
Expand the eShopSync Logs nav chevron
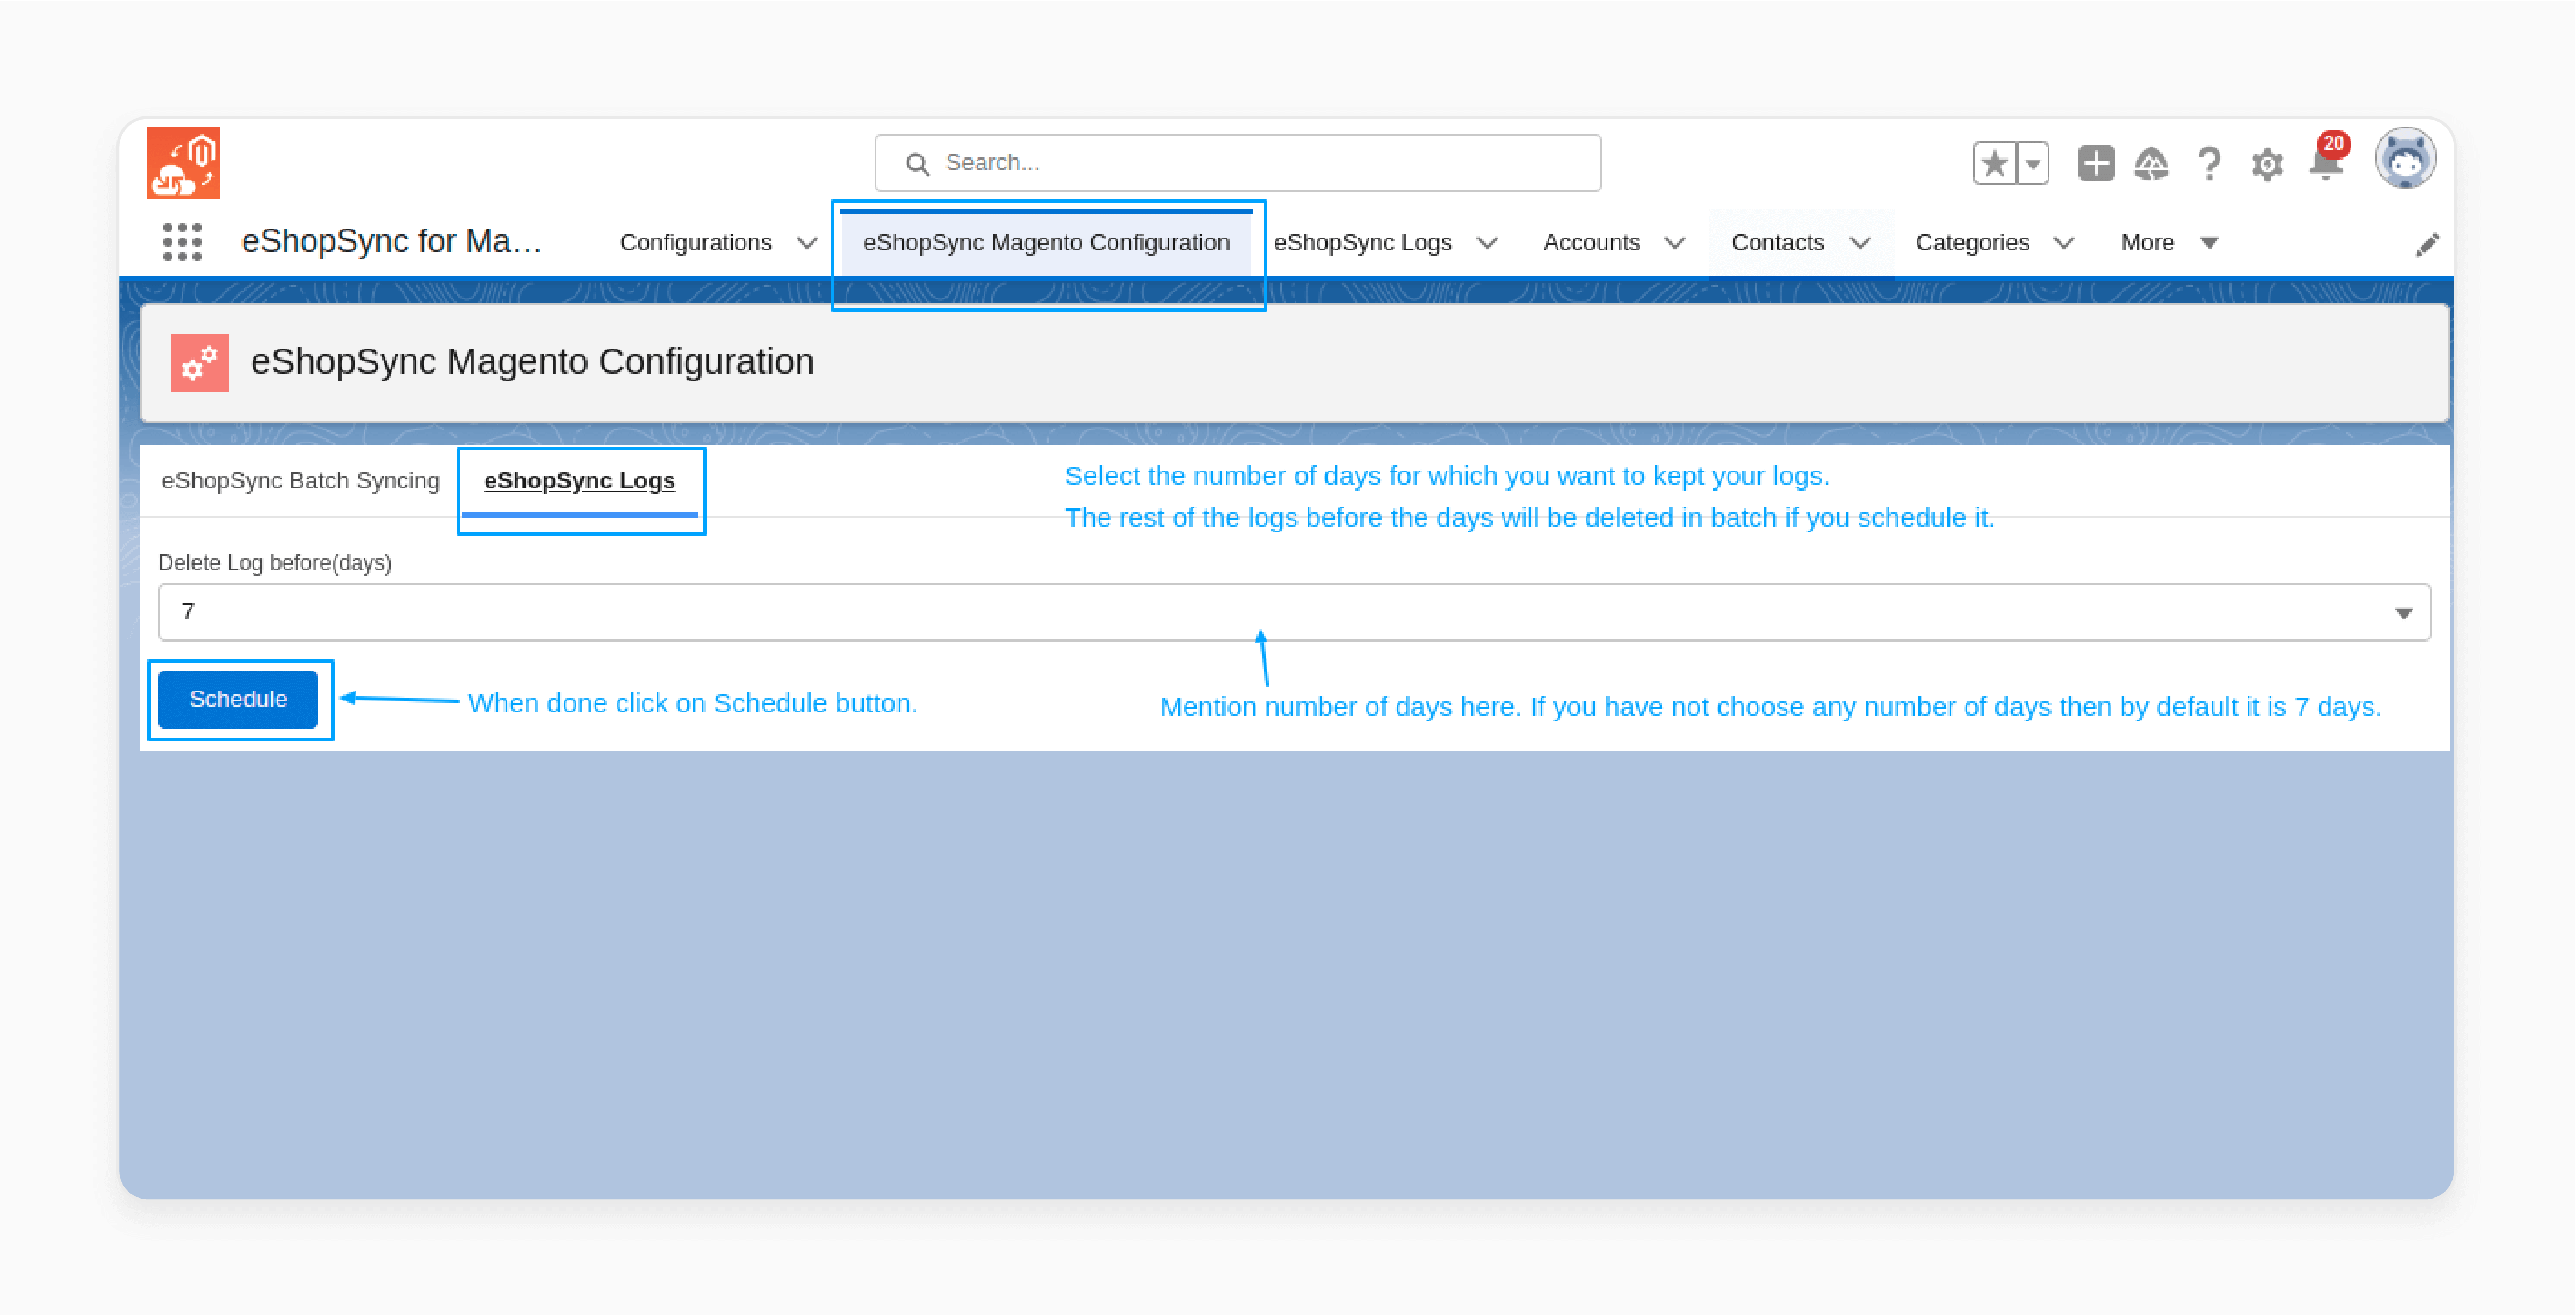click(x=1487, y=243)
